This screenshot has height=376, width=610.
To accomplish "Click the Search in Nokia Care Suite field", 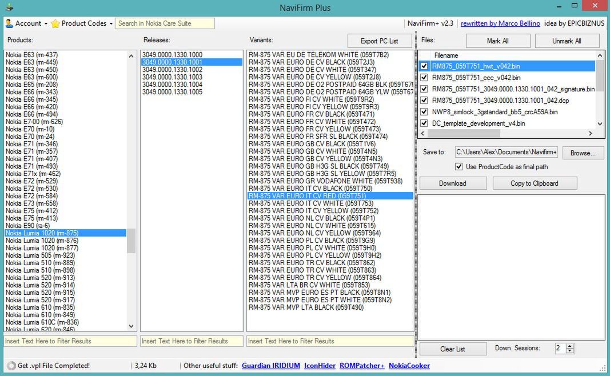I will 165,23.
